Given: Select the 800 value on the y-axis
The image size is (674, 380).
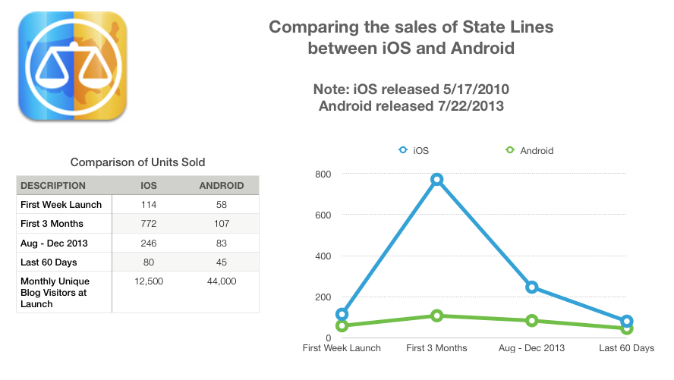Looking at the screenshot, I should click(x=321, y=174).
